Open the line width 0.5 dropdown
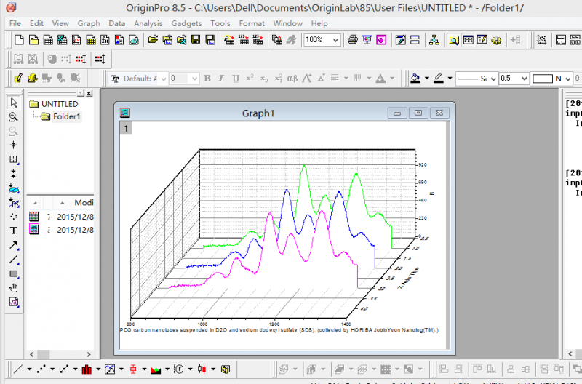The image size is (582, 384). tap(524, 79)
